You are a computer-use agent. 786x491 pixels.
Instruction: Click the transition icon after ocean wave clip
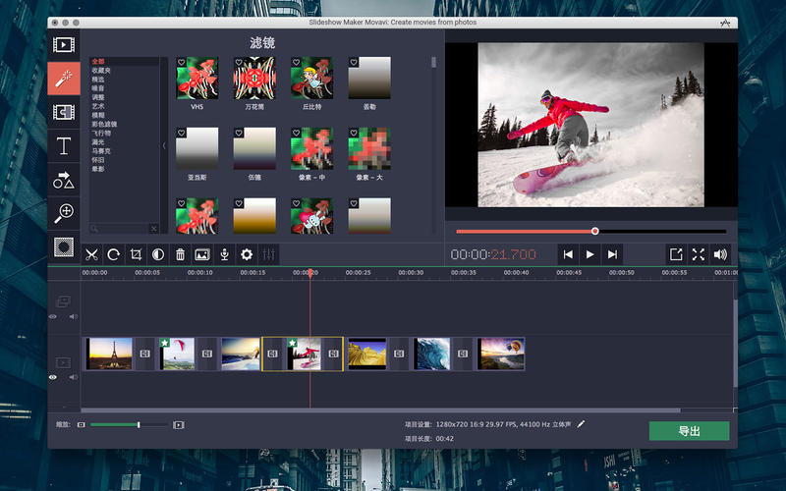pos(463,354)
